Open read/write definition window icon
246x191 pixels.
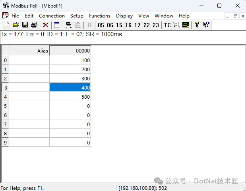click(x=57, y=25)
